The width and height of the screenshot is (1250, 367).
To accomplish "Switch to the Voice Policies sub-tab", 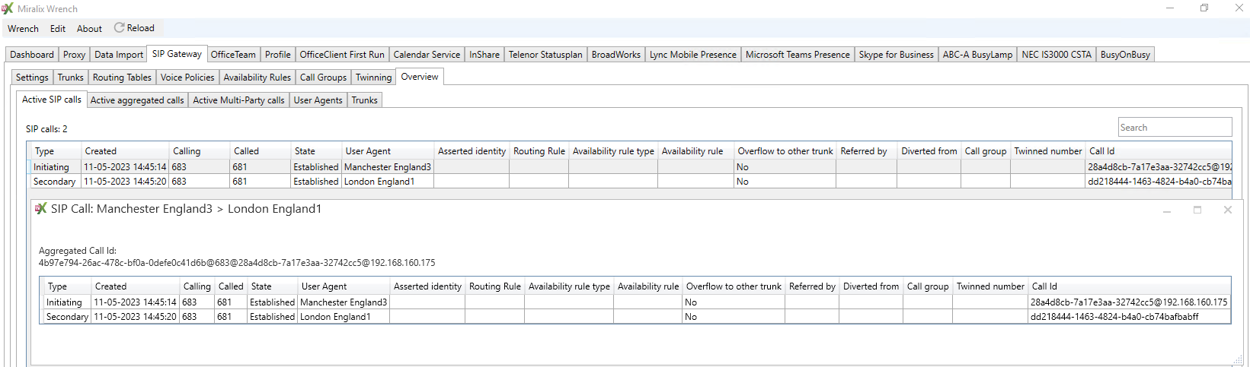I will coord(187,78).
